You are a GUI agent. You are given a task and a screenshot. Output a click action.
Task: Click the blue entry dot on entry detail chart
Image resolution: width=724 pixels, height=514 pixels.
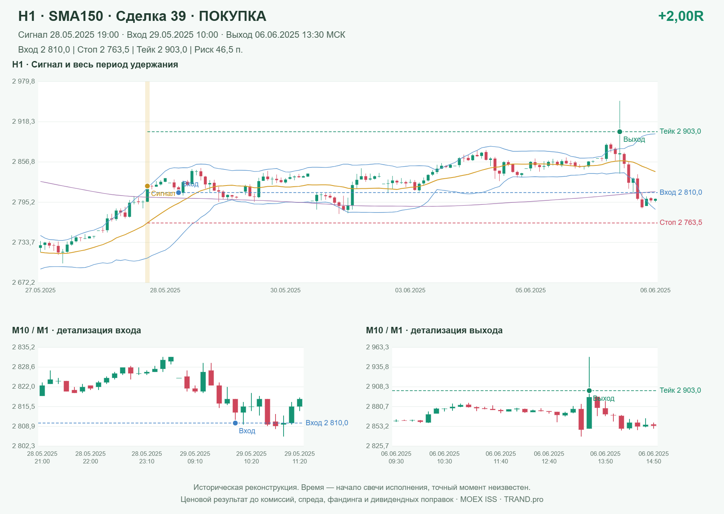(235, 423)
